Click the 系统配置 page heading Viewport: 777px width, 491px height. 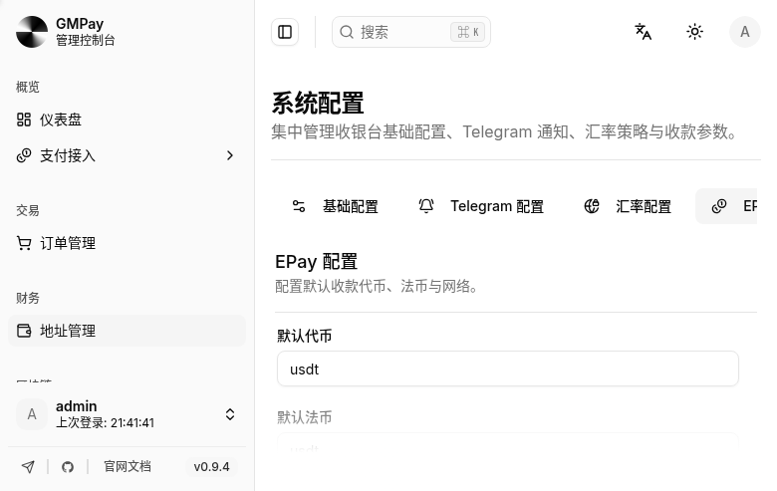318,104
